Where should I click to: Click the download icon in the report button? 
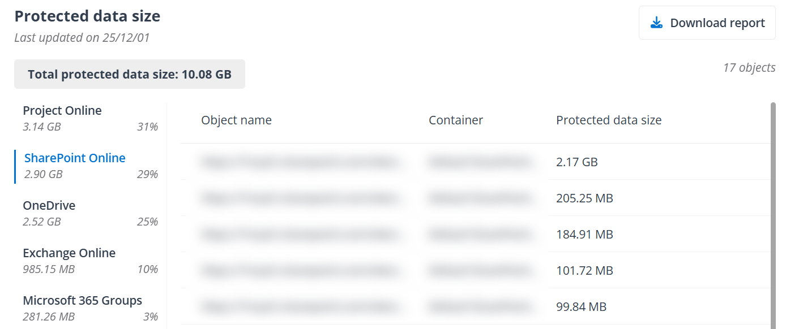point(656,23)
